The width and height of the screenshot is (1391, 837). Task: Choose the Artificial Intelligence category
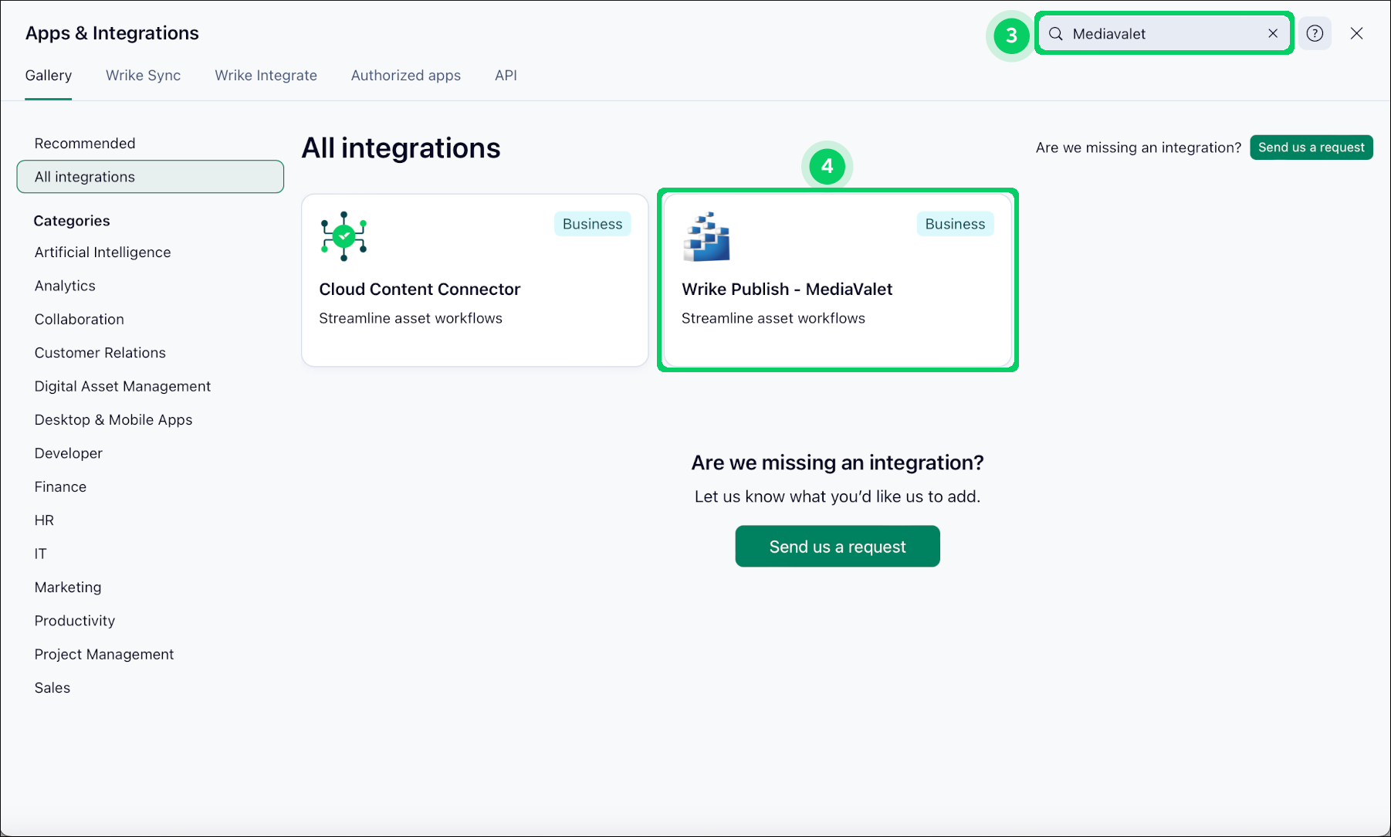(103, 252)
